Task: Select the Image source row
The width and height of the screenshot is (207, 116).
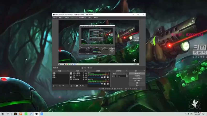Action: tap(78, 77)
